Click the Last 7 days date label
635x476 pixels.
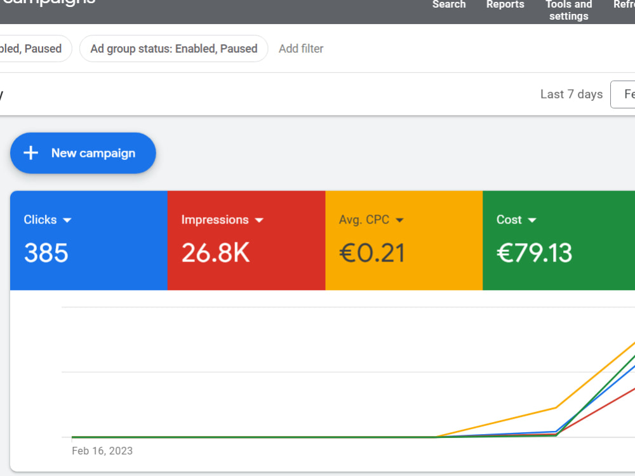[x=571, y=95]
